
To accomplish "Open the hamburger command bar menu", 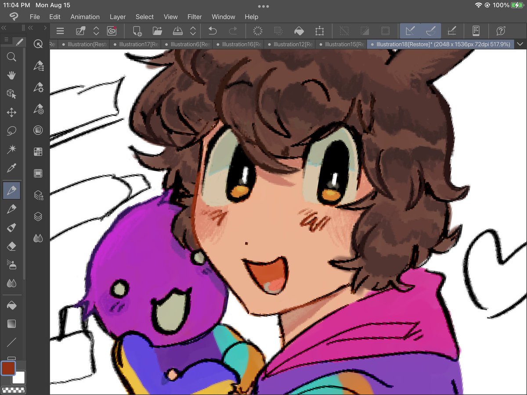I will (x=60, y=31).
